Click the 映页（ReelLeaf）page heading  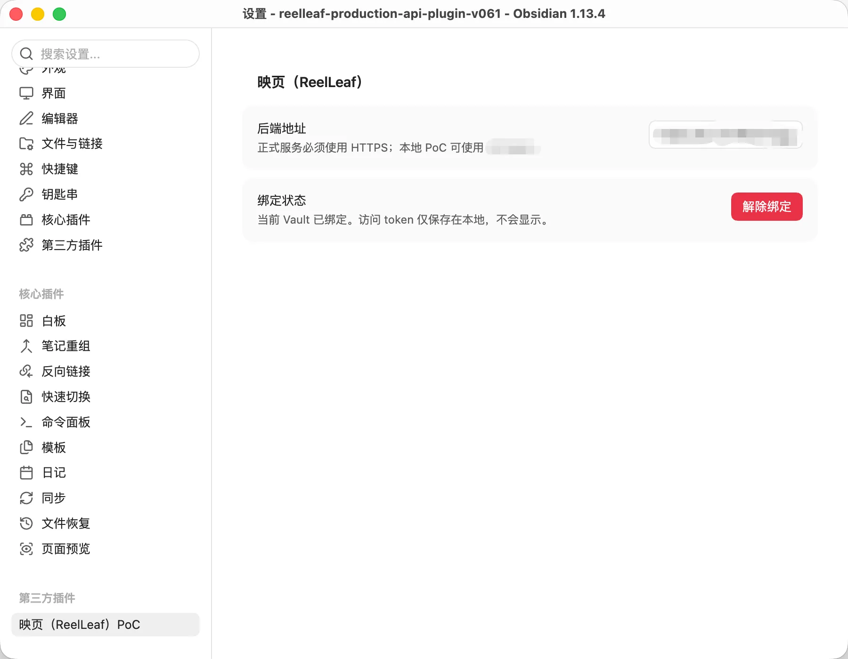point(310,82)
